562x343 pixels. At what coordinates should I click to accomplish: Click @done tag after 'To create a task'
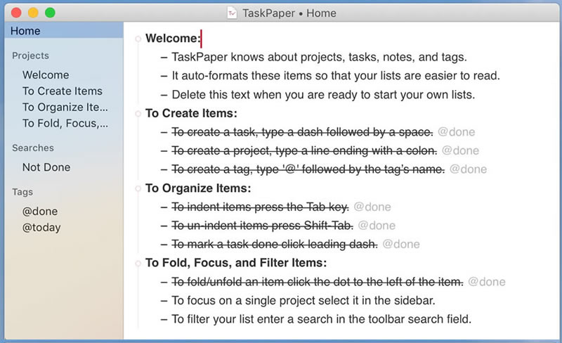(x=456, y=132)
